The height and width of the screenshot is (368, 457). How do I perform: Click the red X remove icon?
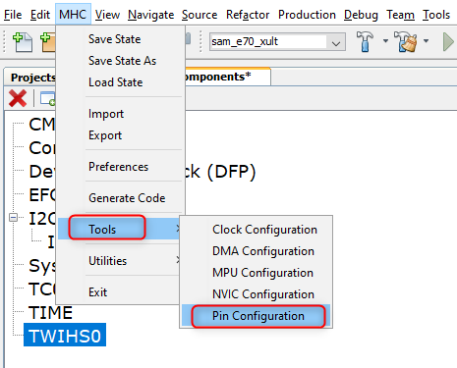click(18, 98)
